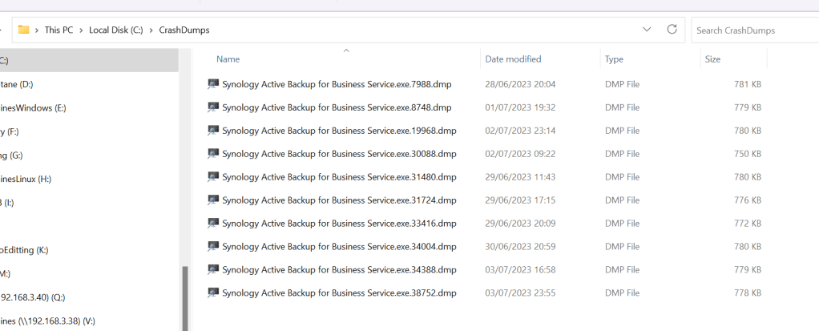Click the date 01/07/2023 19:32
819x331 pixels.
[x=520, y=107]
